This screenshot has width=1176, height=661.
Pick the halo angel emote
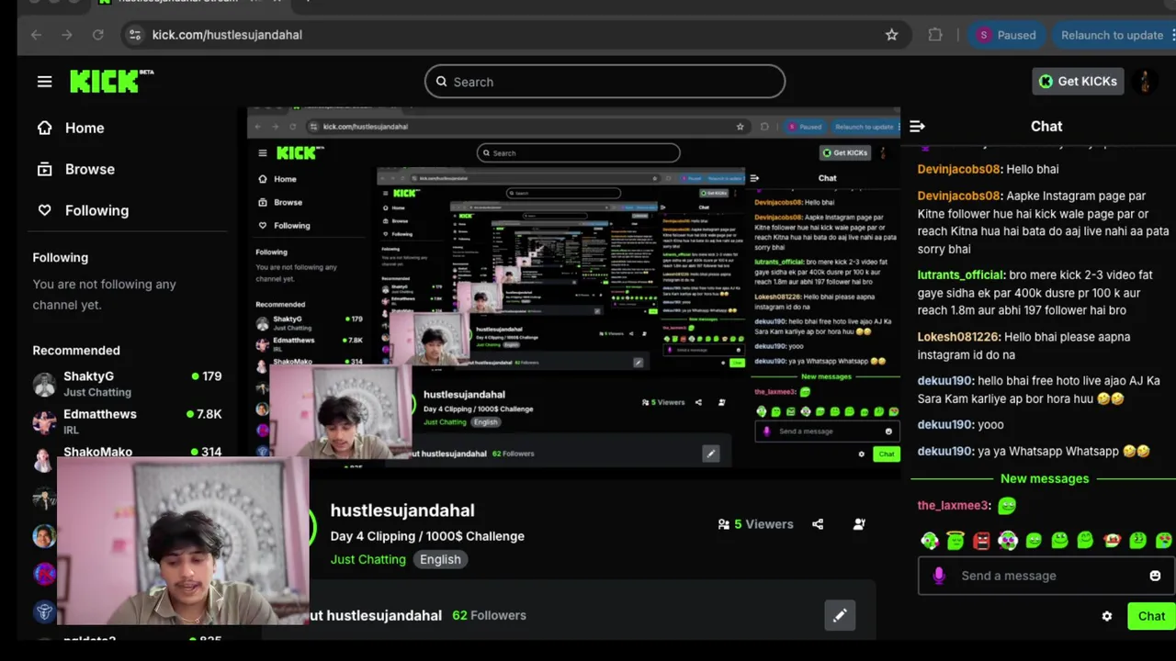tap(955, 541)
